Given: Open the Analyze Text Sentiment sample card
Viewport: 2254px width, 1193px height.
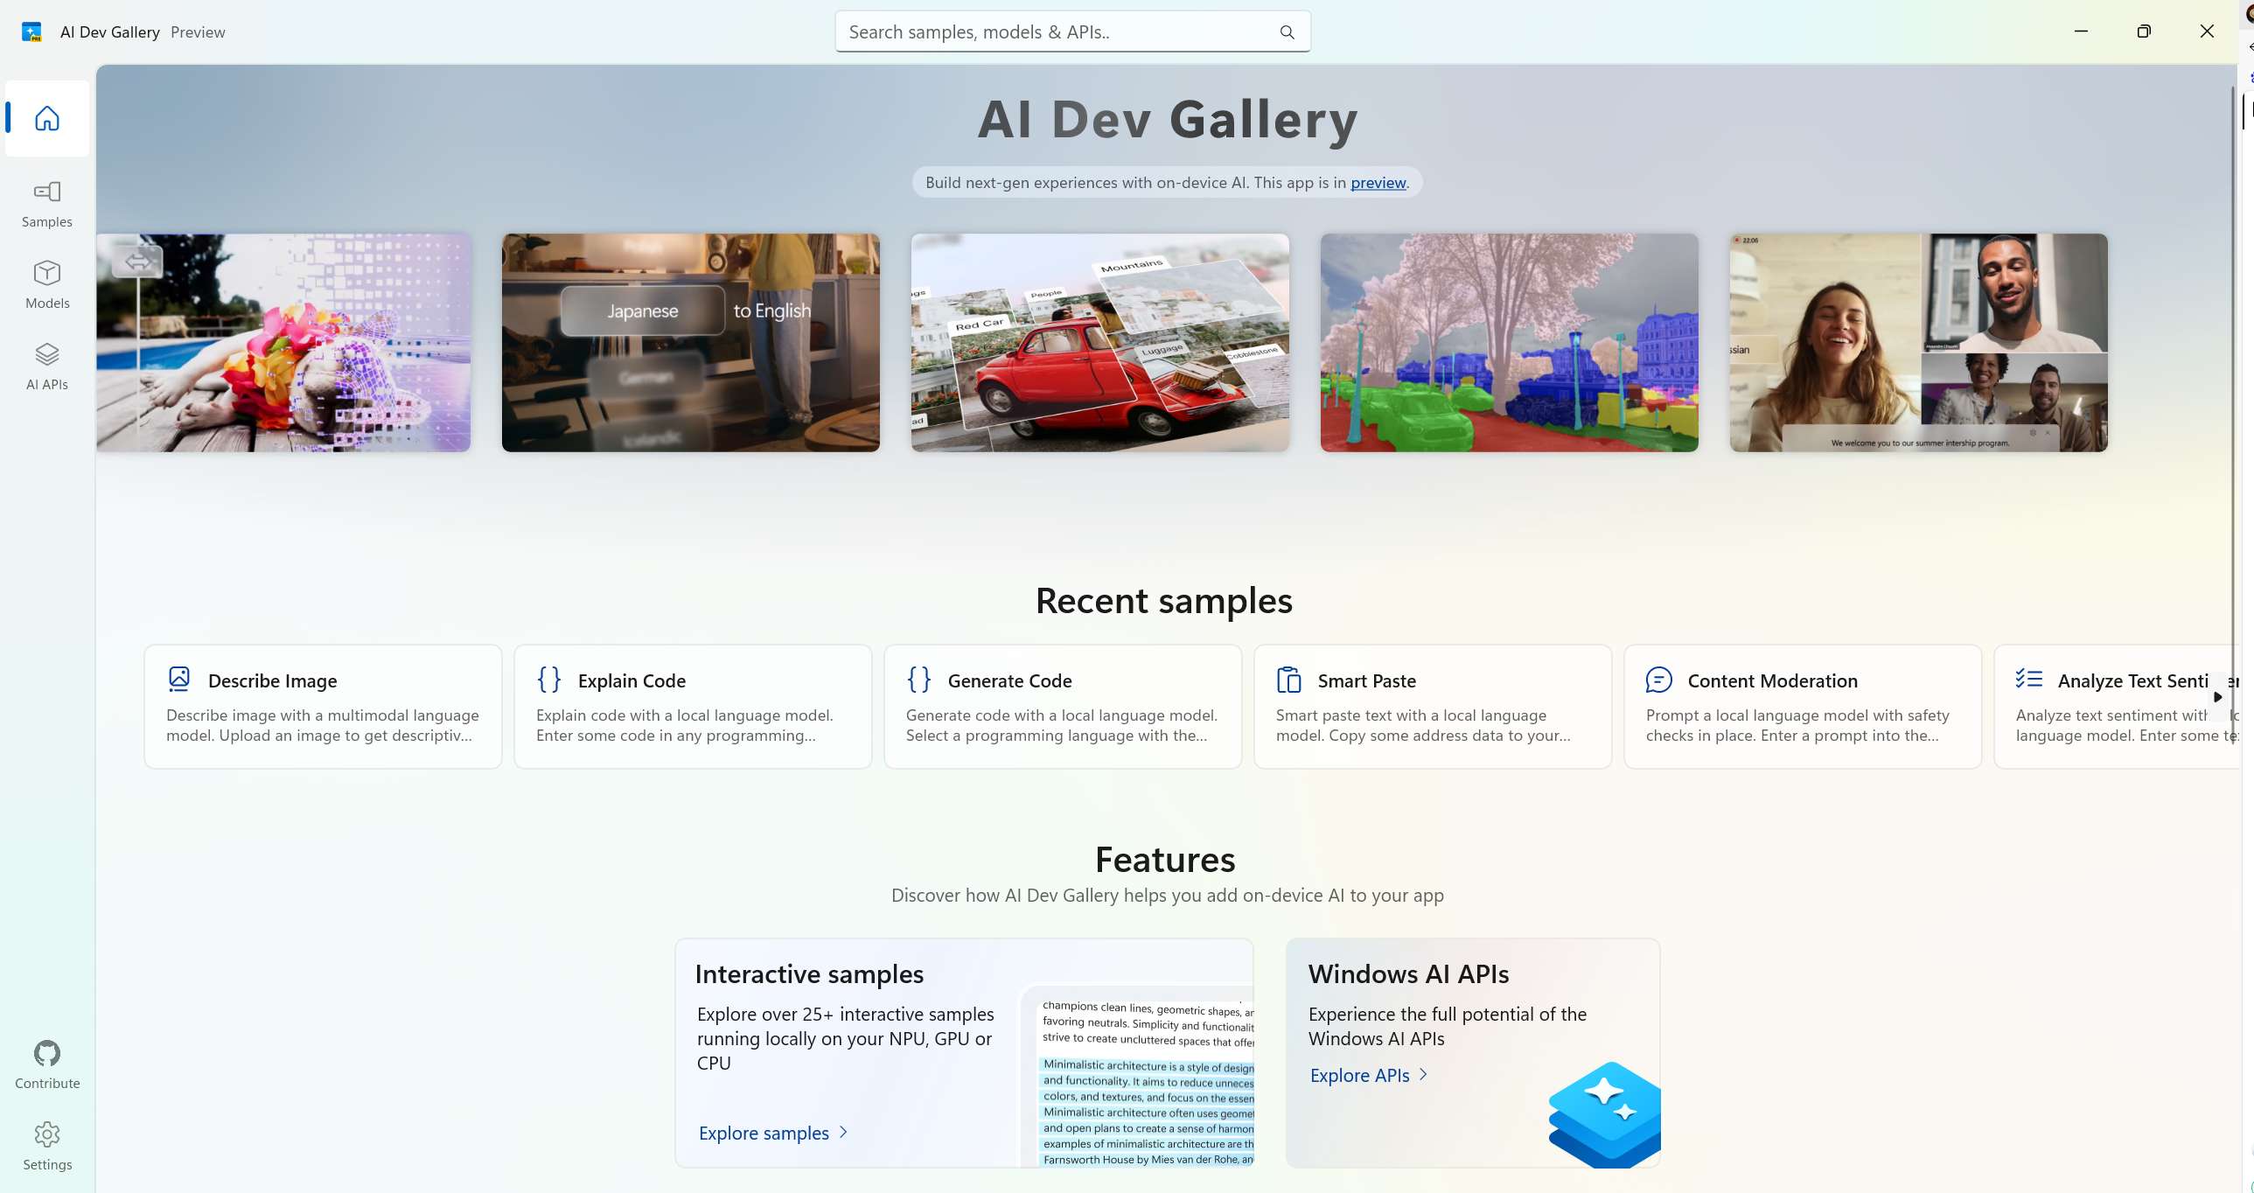Looking at the screenshot, I should 2116,708.
